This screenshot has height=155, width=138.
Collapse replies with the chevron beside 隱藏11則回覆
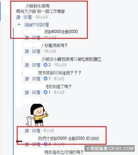19,24
